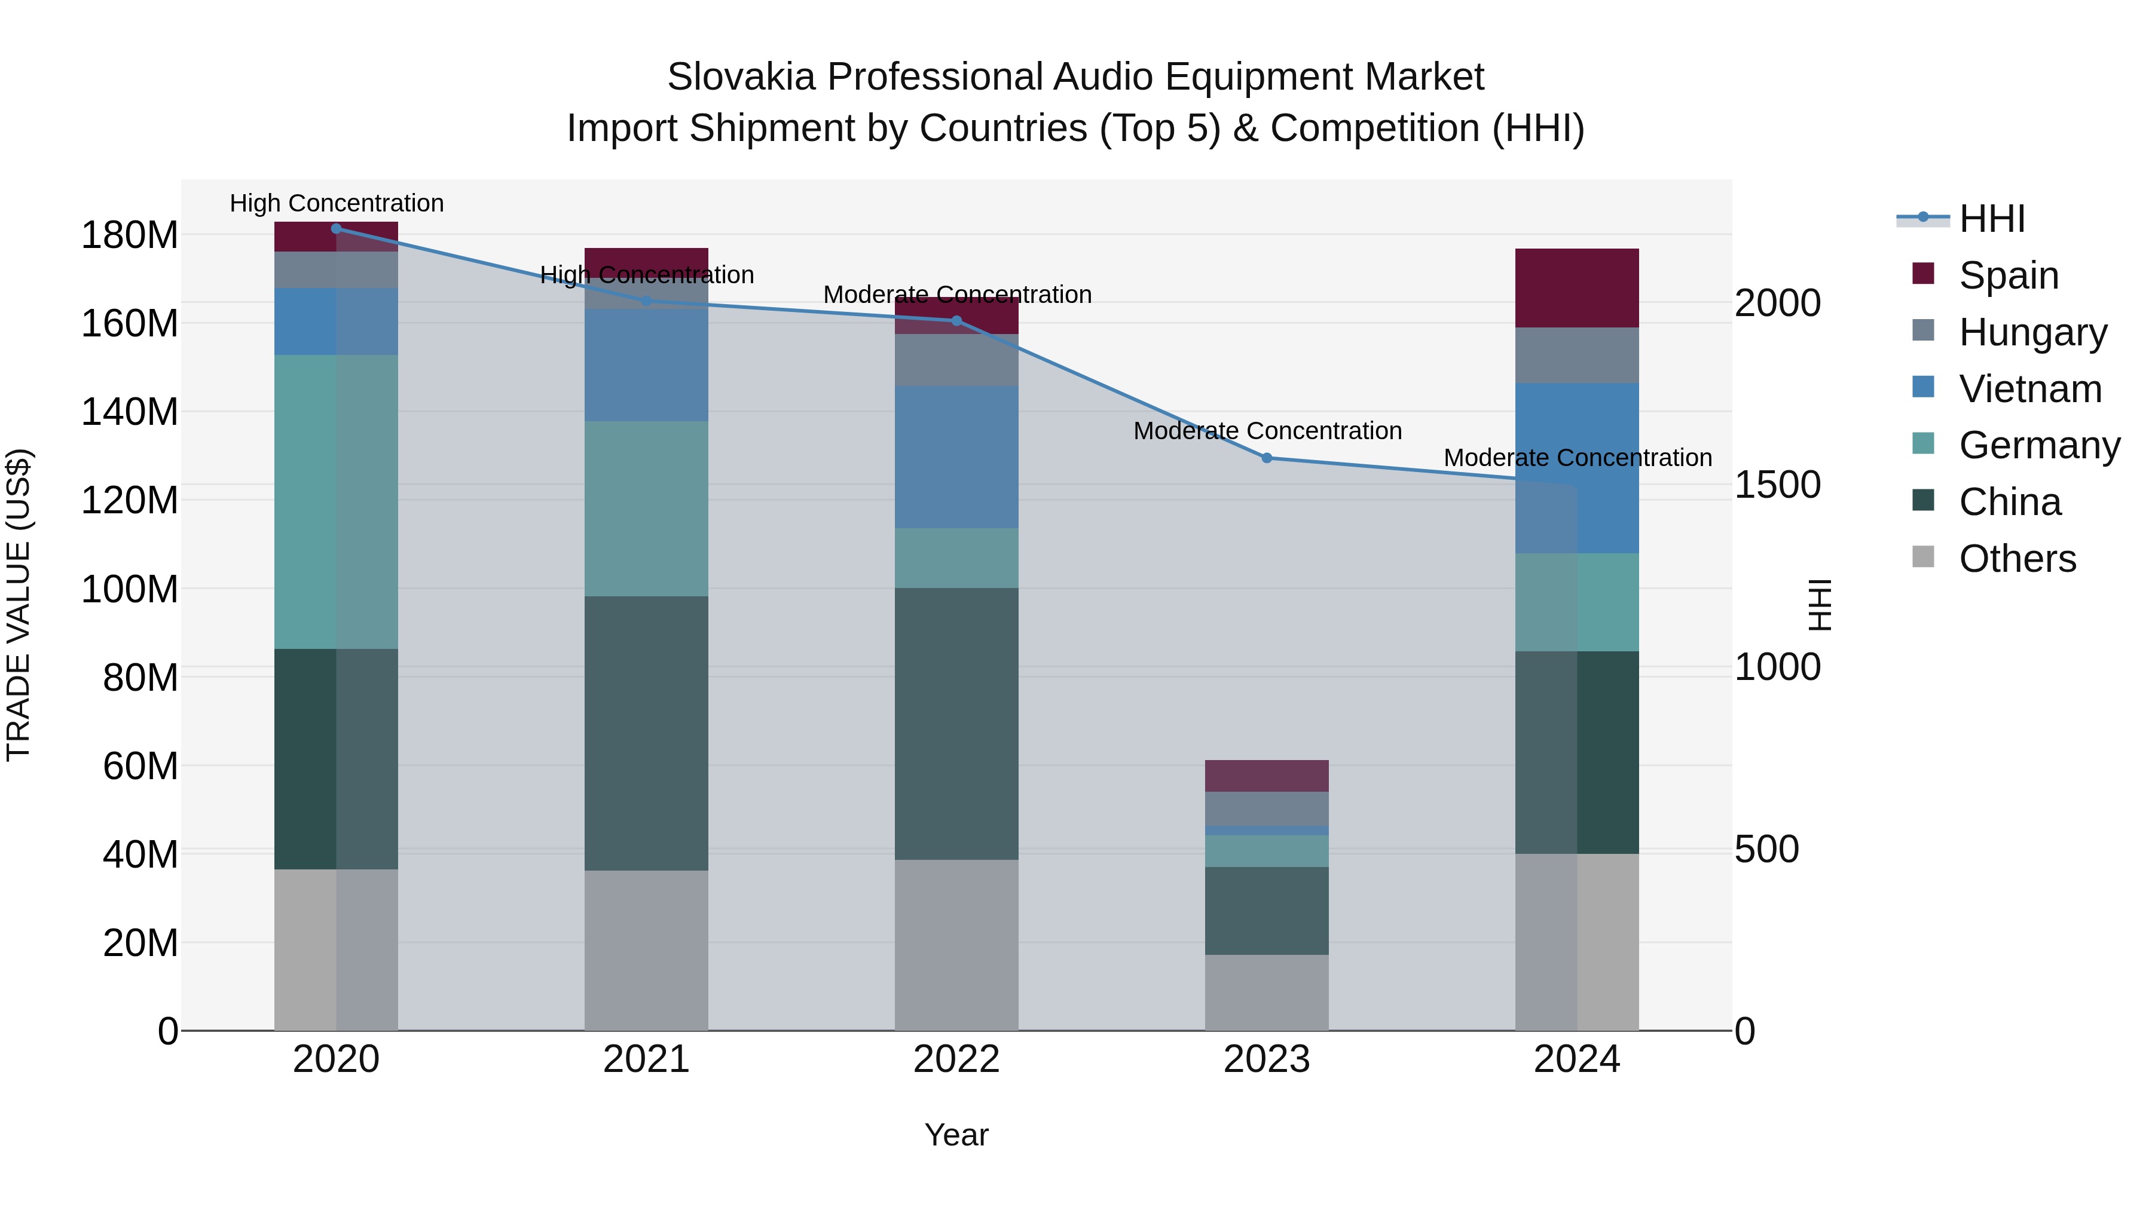Click the 'Moderate Concentration' annotation above 2024
Screen dimensions: 2152x1210
tap(1578, 458)
